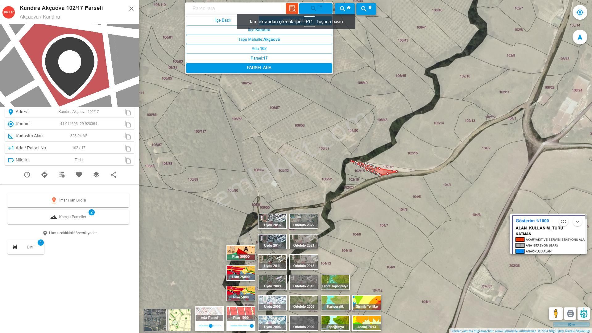Click the Dini nearby places button
Screen dimensions: 592x333
tap(26, 247)
